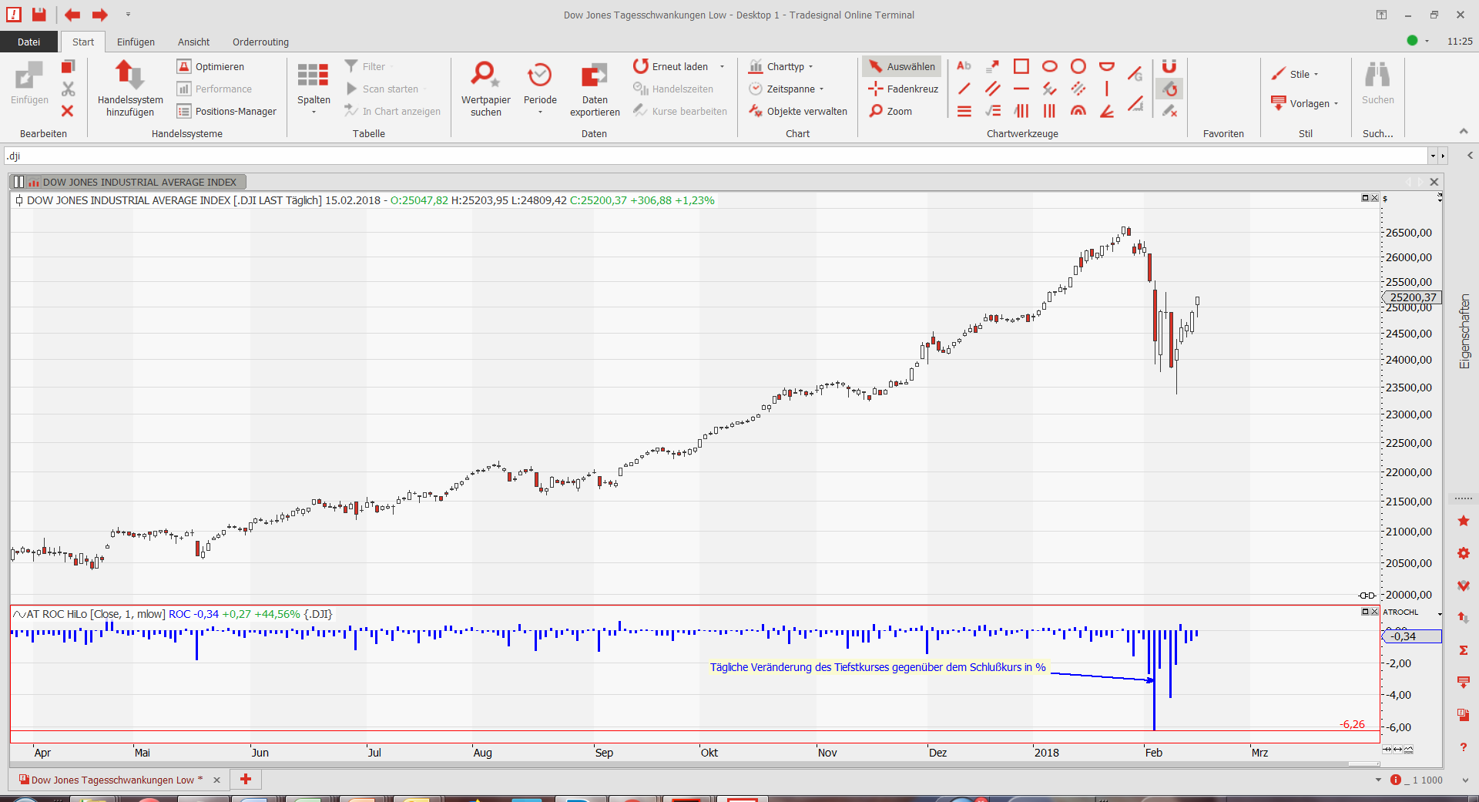Open the Charttyp dropdown
The image size is (1479, 802).
782,66
